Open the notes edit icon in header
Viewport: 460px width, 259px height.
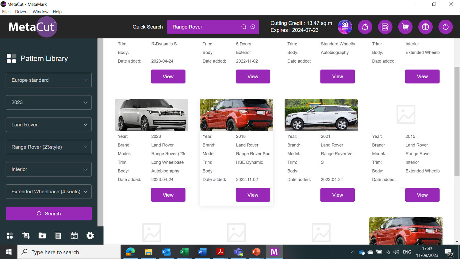(x=385, y=27)
